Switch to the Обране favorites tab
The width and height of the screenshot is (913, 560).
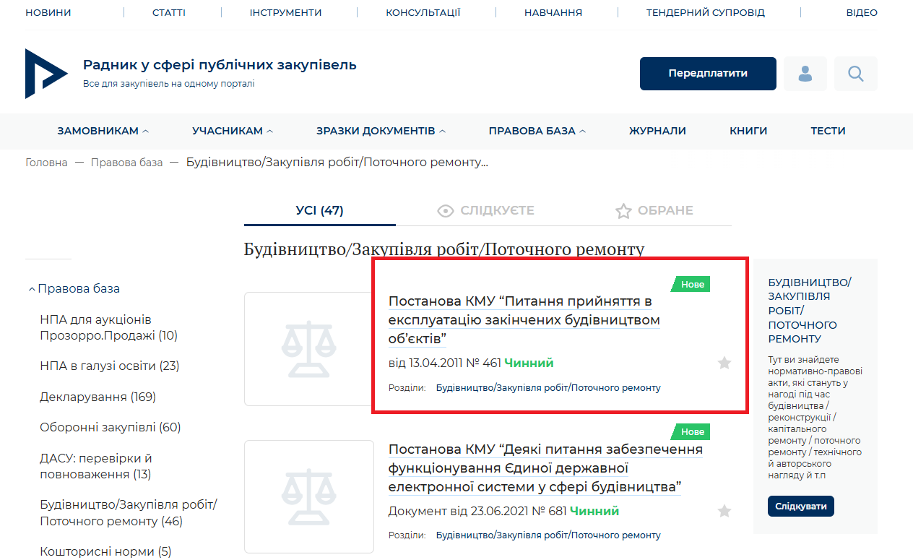point(654,211)
